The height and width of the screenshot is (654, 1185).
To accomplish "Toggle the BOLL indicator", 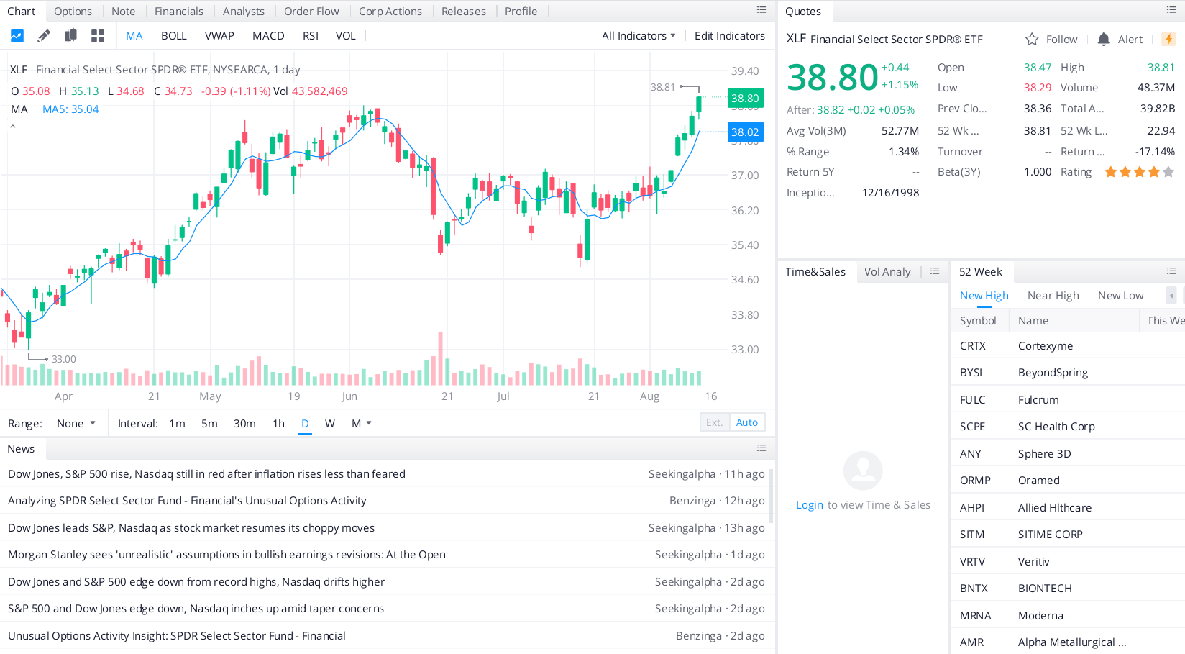I will [174, 36].
